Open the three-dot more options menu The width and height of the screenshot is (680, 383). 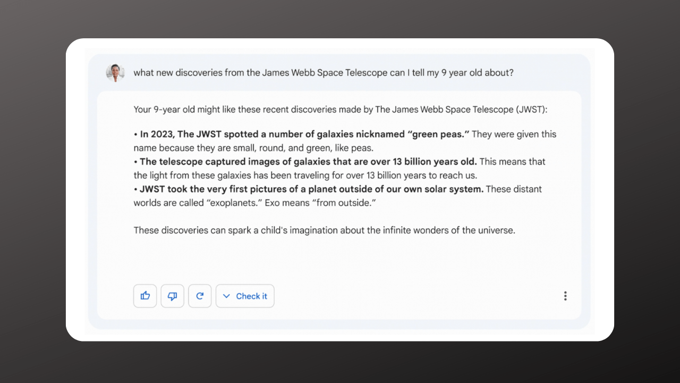click(x=565, y=296)
